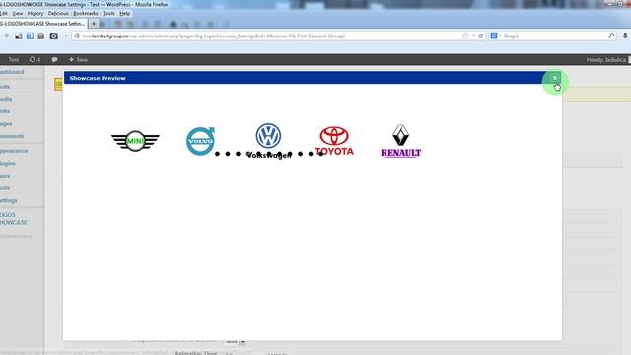The width and height of the screenshot is (631, 355).
Task: Open Plugins in the WordPress sidebar
Action: pos(8,163)
